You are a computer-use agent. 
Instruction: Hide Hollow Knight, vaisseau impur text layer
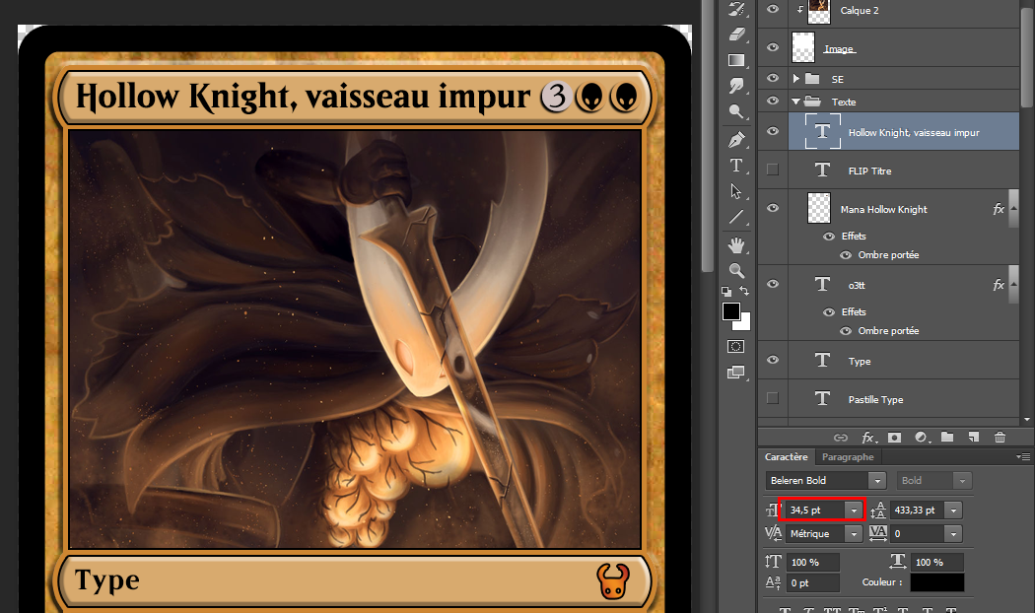773,131
